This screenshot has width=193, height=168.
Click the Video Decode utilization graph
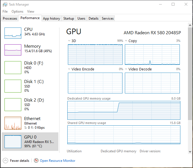coord(152,83)
